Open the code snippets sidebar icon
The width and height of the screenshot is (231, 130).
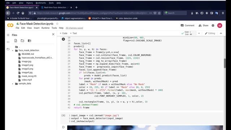(x=8, y=42)
